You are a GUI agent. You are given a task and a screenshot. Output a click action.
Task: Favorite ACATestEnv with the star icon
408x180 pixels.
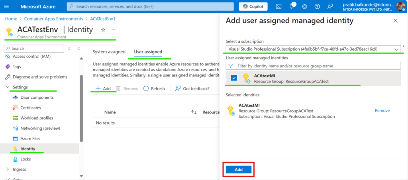coord(103,30)
